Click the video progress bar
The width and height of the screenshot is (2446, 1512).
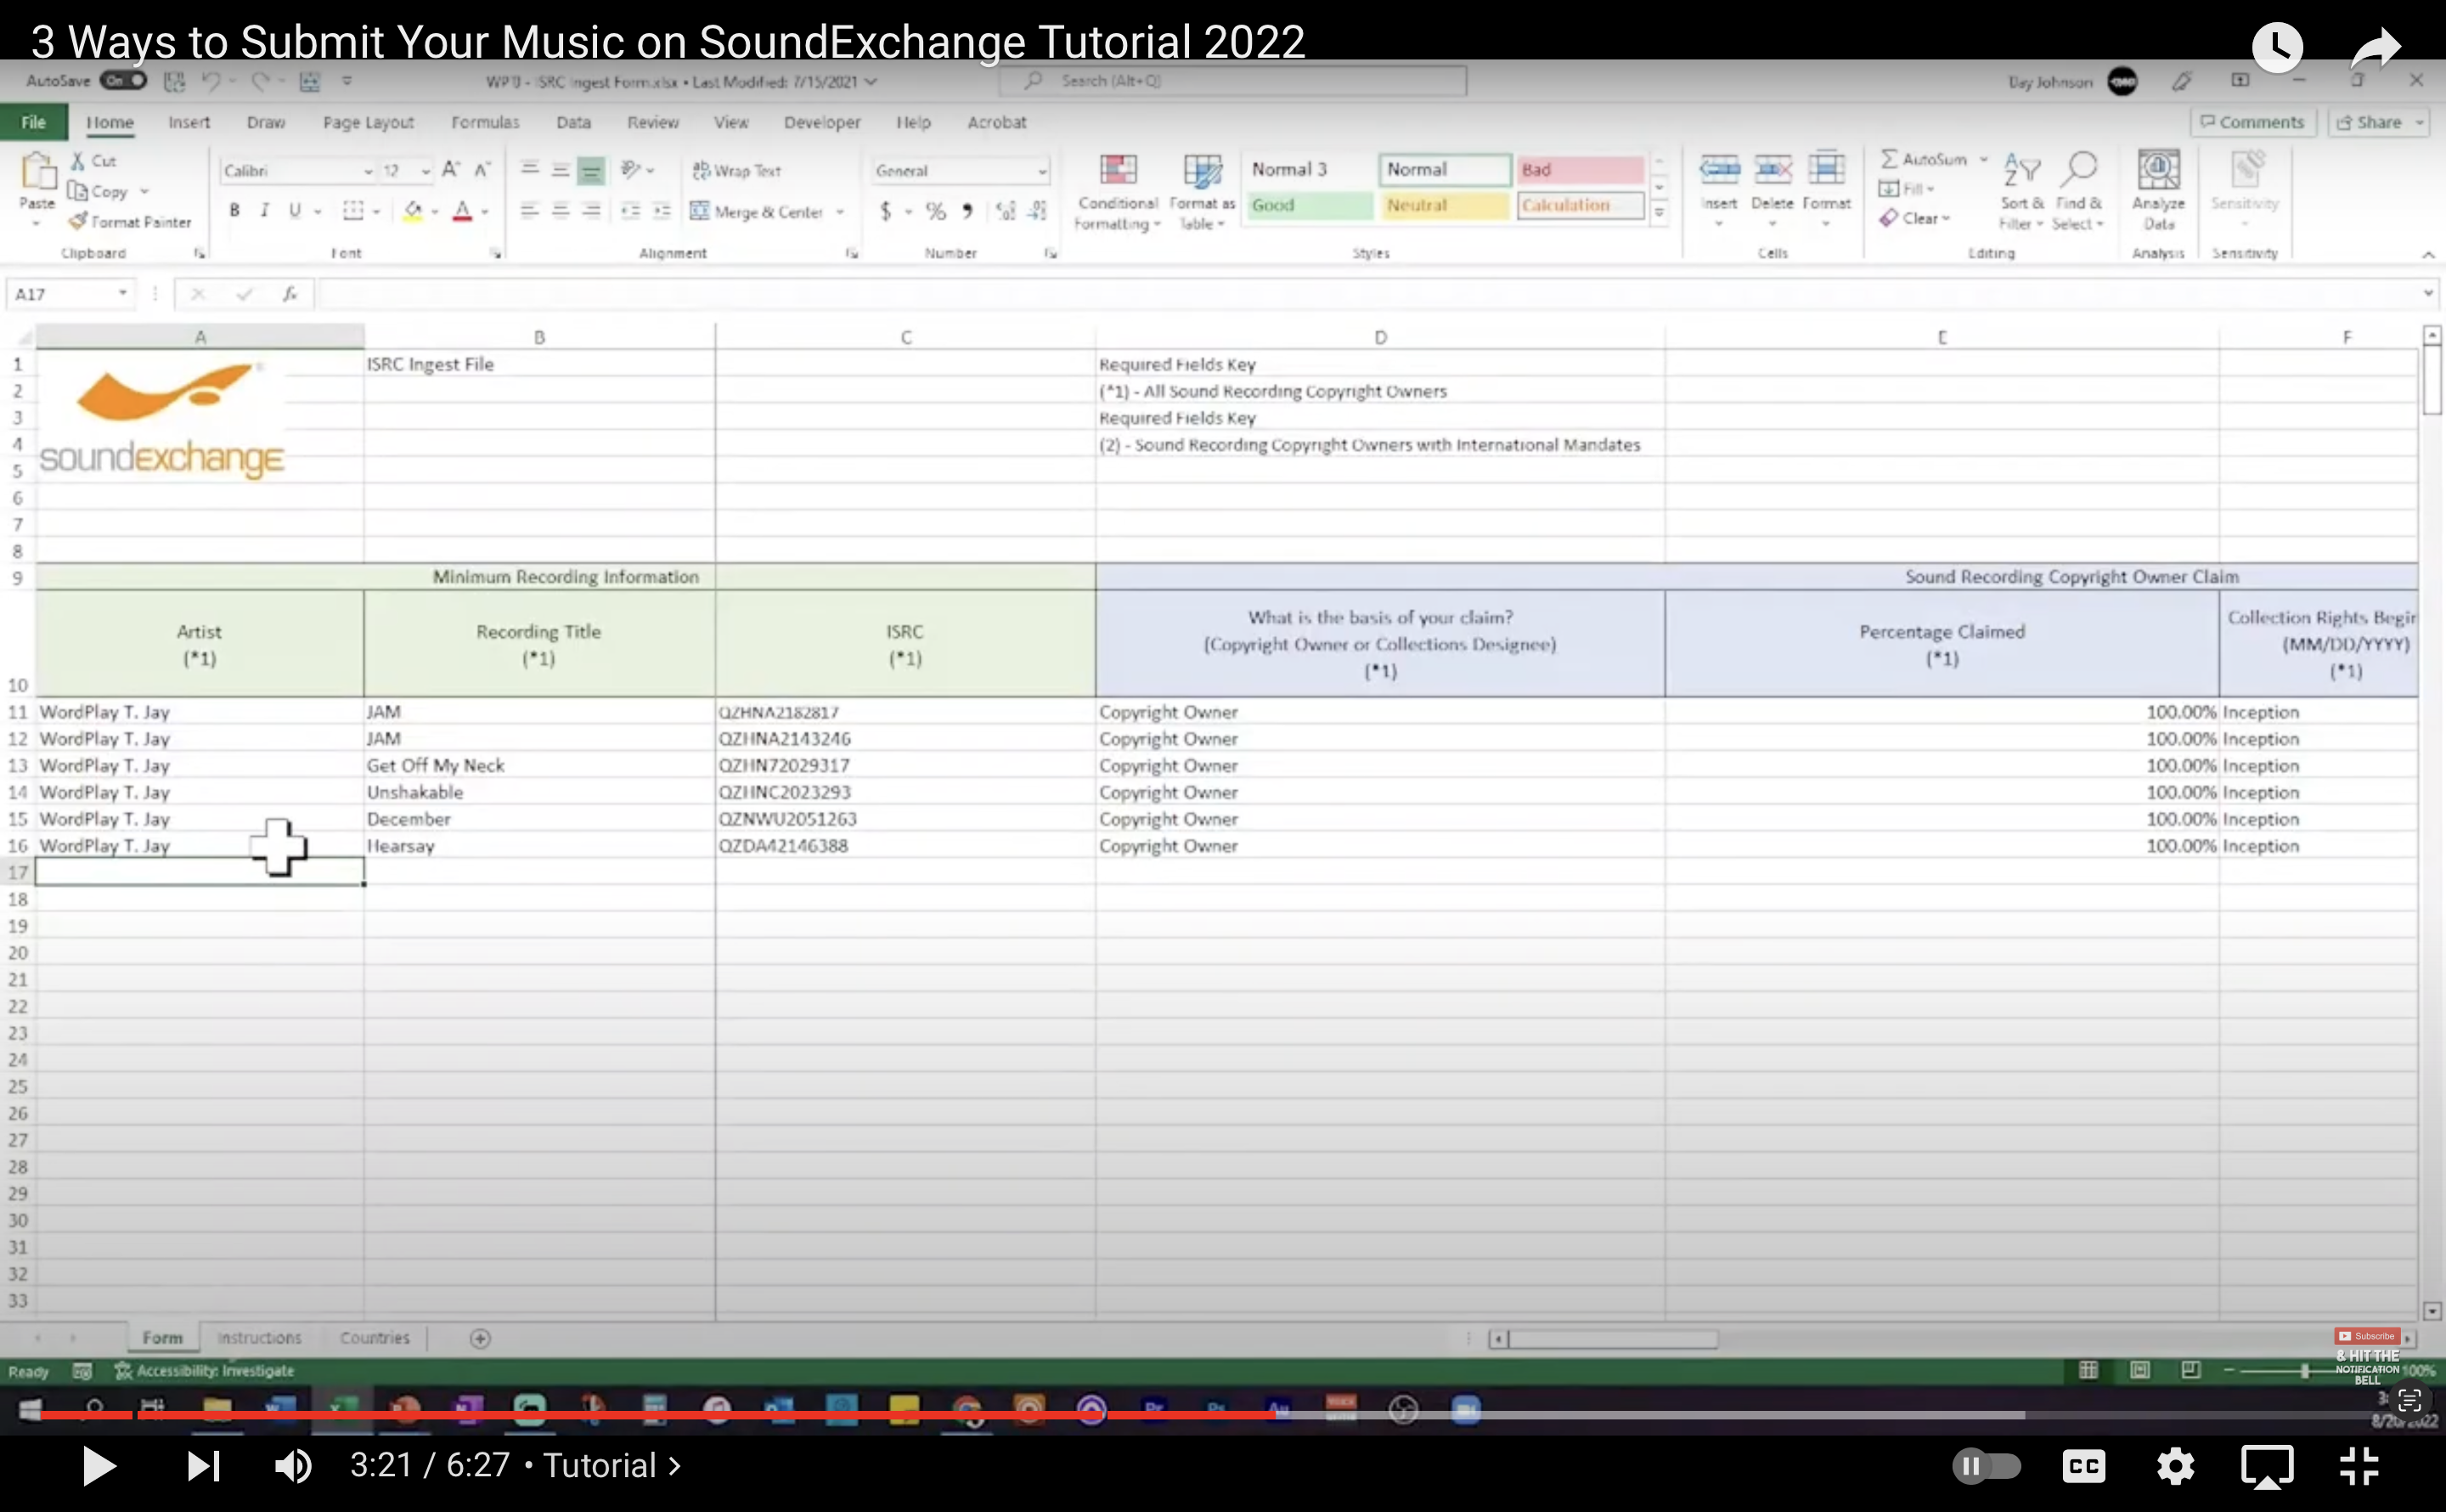tap(1222, 1415)
